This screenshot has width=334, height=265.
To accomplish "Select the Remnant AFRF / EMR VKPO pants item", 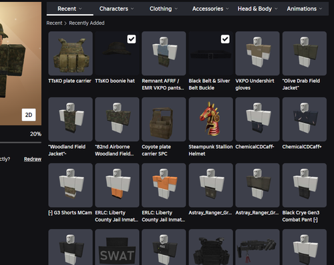I will pyautogui.click(x=164, y=53).
